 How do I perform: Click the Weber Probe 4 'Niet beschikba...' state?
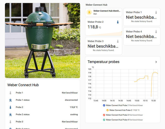[x=141, y=37]
